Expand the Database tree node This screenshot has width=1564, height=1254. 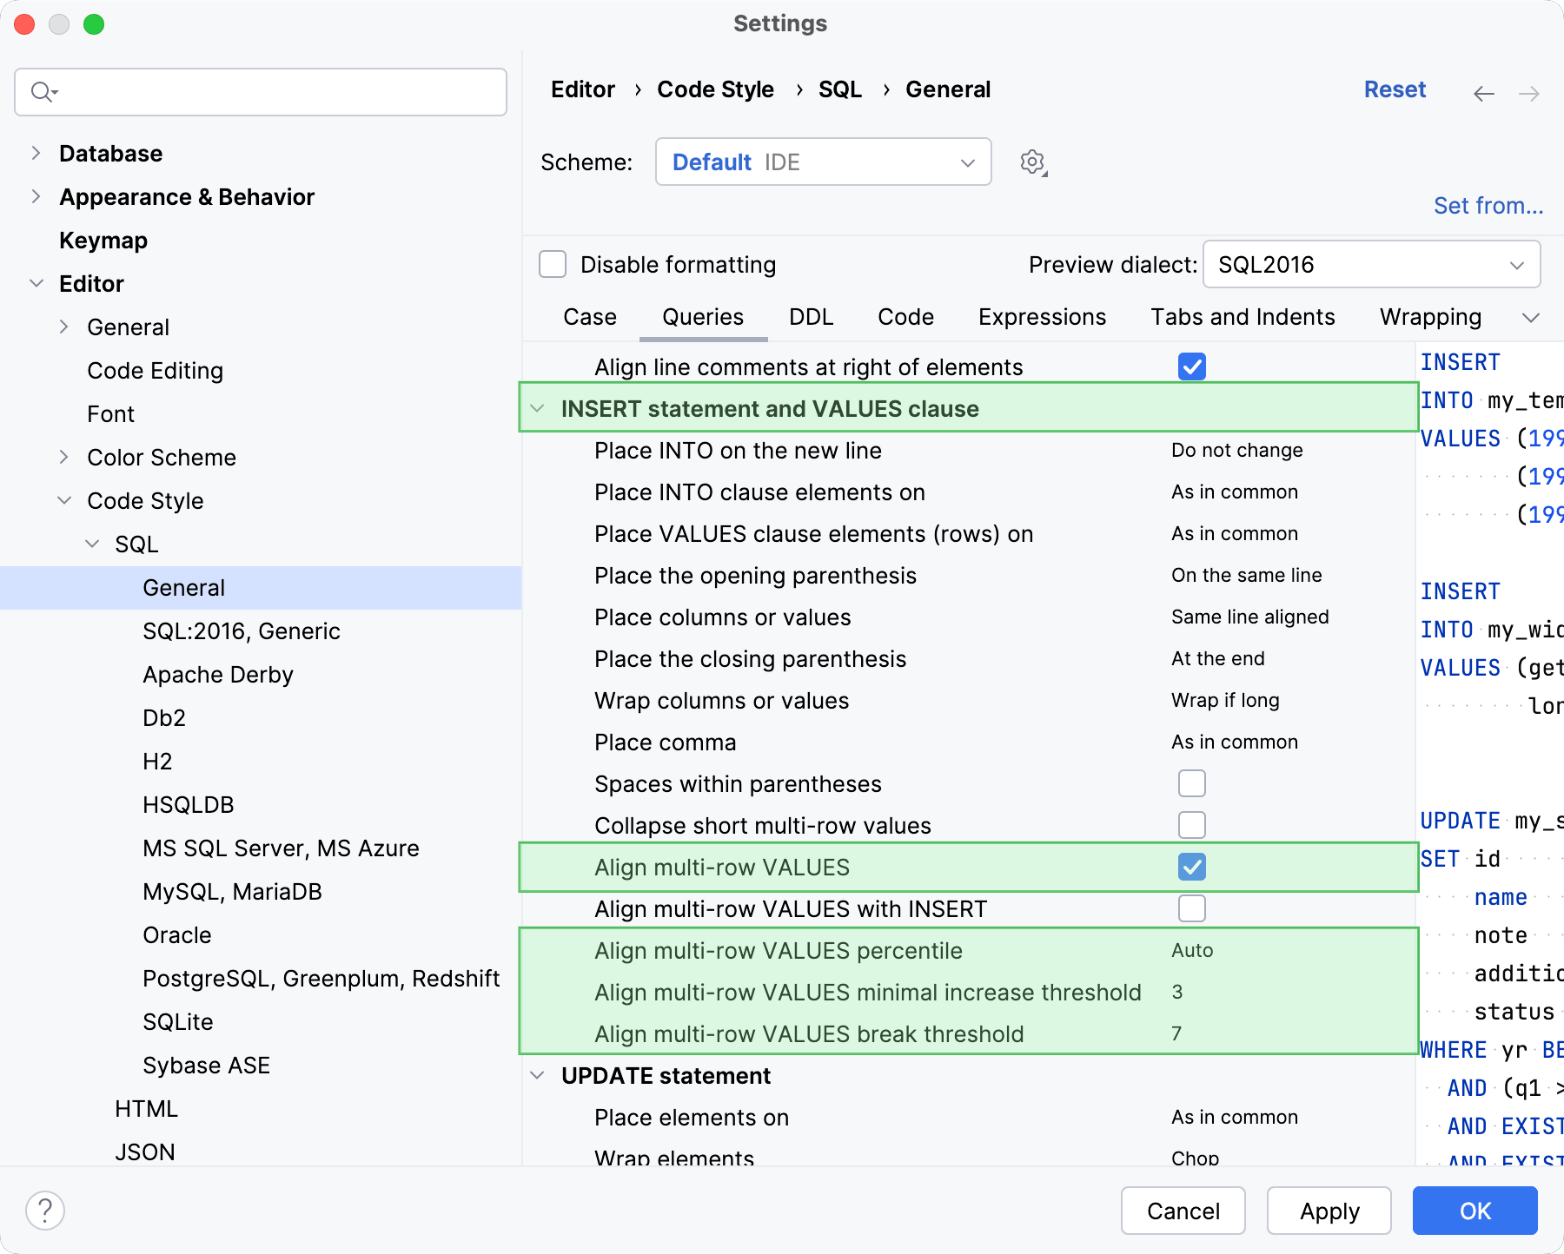[36, 153]
